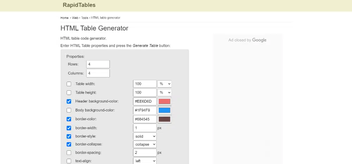The height and width of the screenshot is (164, 352).
Task: Open the Home breadcrumb link
Action: tap(64, 18)
